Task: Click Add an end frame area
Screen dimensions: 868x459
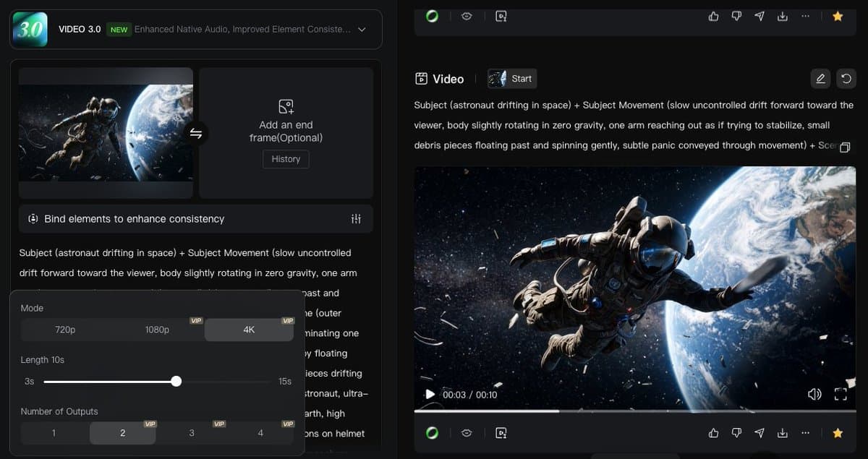Action: 286,119
